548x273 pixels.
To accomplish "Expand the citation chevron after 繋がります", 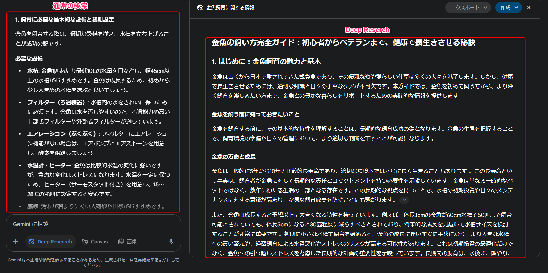I will (x=404, y=200).
